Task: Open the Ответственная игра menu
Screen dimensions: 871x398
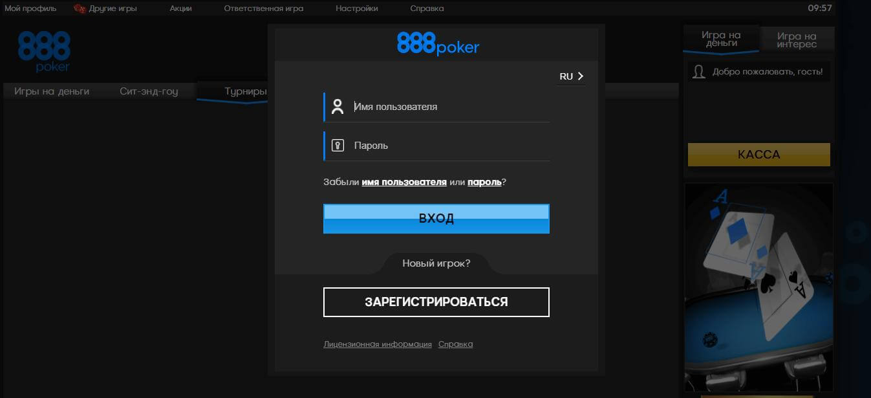Action: pyautogui.click(x=263, y=9)
